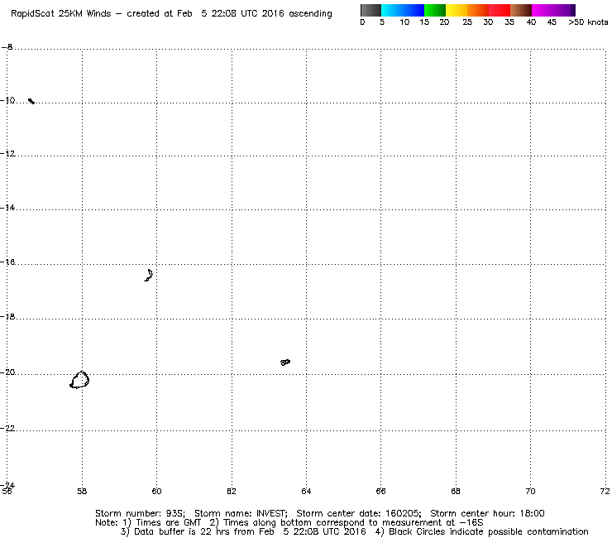Click the longitude label '66'
This screenshot has height=538, width=612.
coord(381,491)
